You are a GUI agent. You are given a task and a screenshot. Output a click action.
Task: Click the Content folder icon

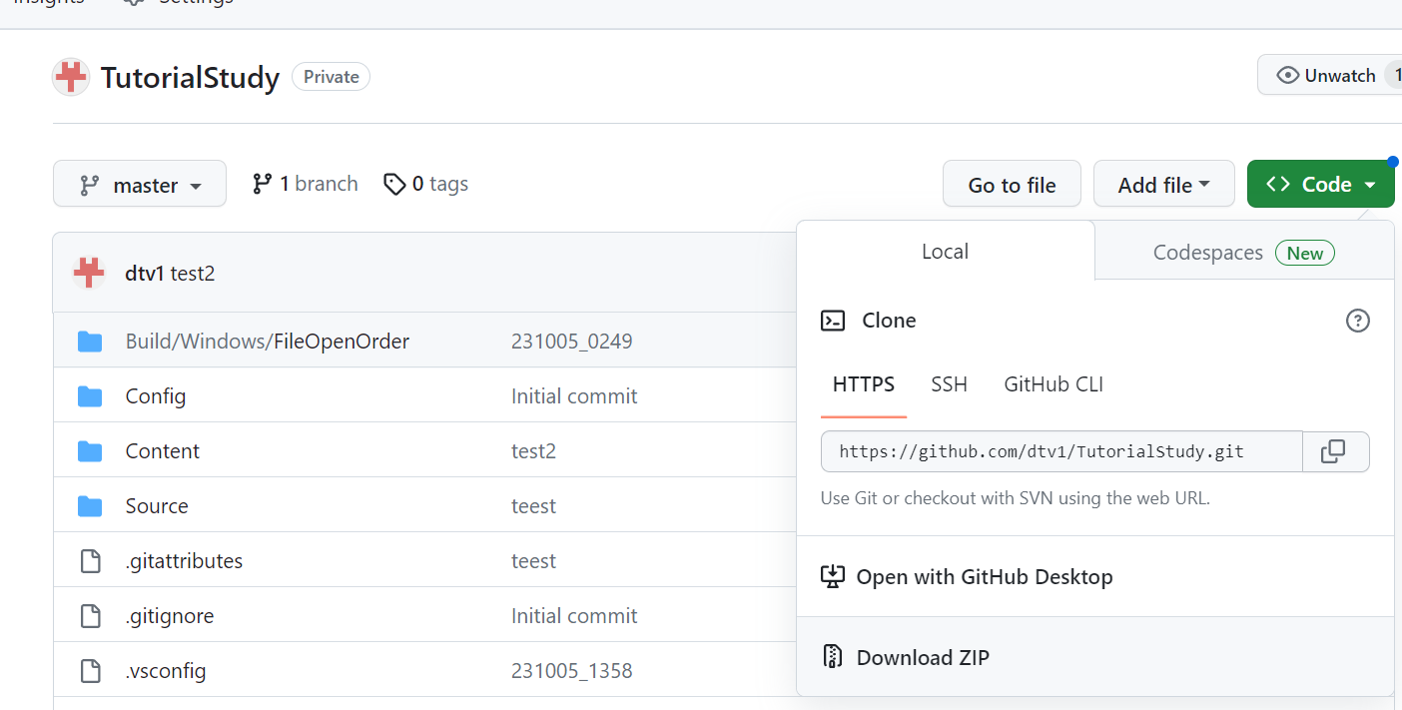(x=90, y=451)
